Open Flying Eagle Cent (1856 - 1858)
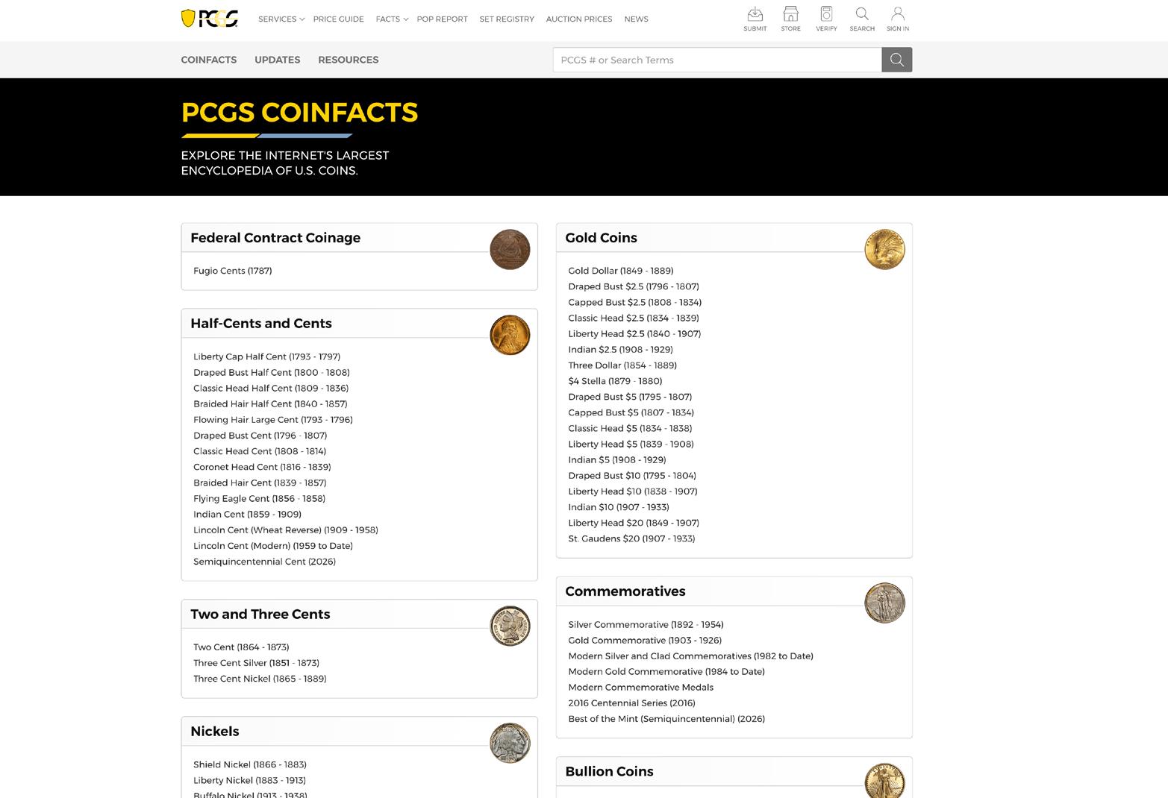 [x=260, y=498]
